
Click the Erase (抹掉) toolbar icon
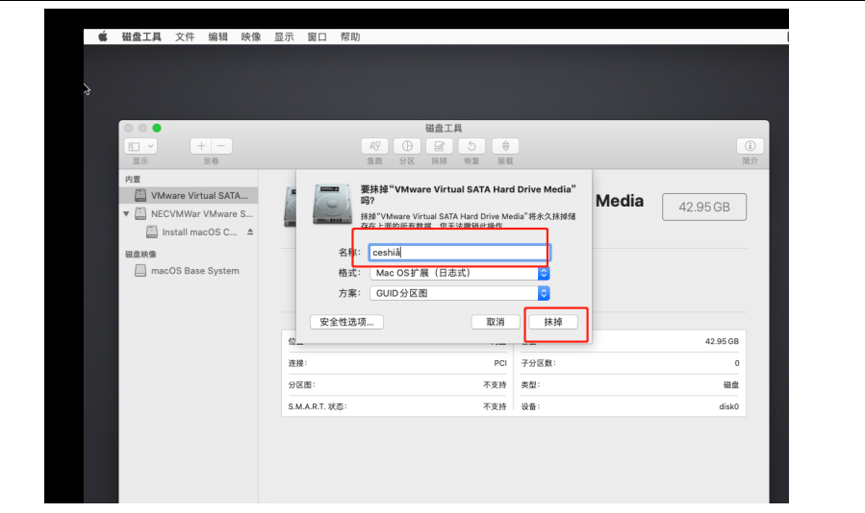coord(439,146)
